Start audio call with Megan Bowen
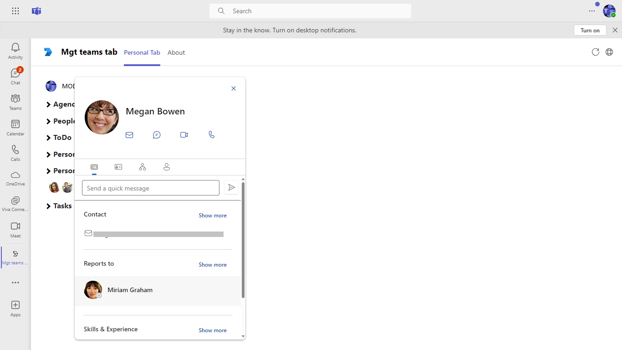Screen dimensions: 622x350 point(211,135)
